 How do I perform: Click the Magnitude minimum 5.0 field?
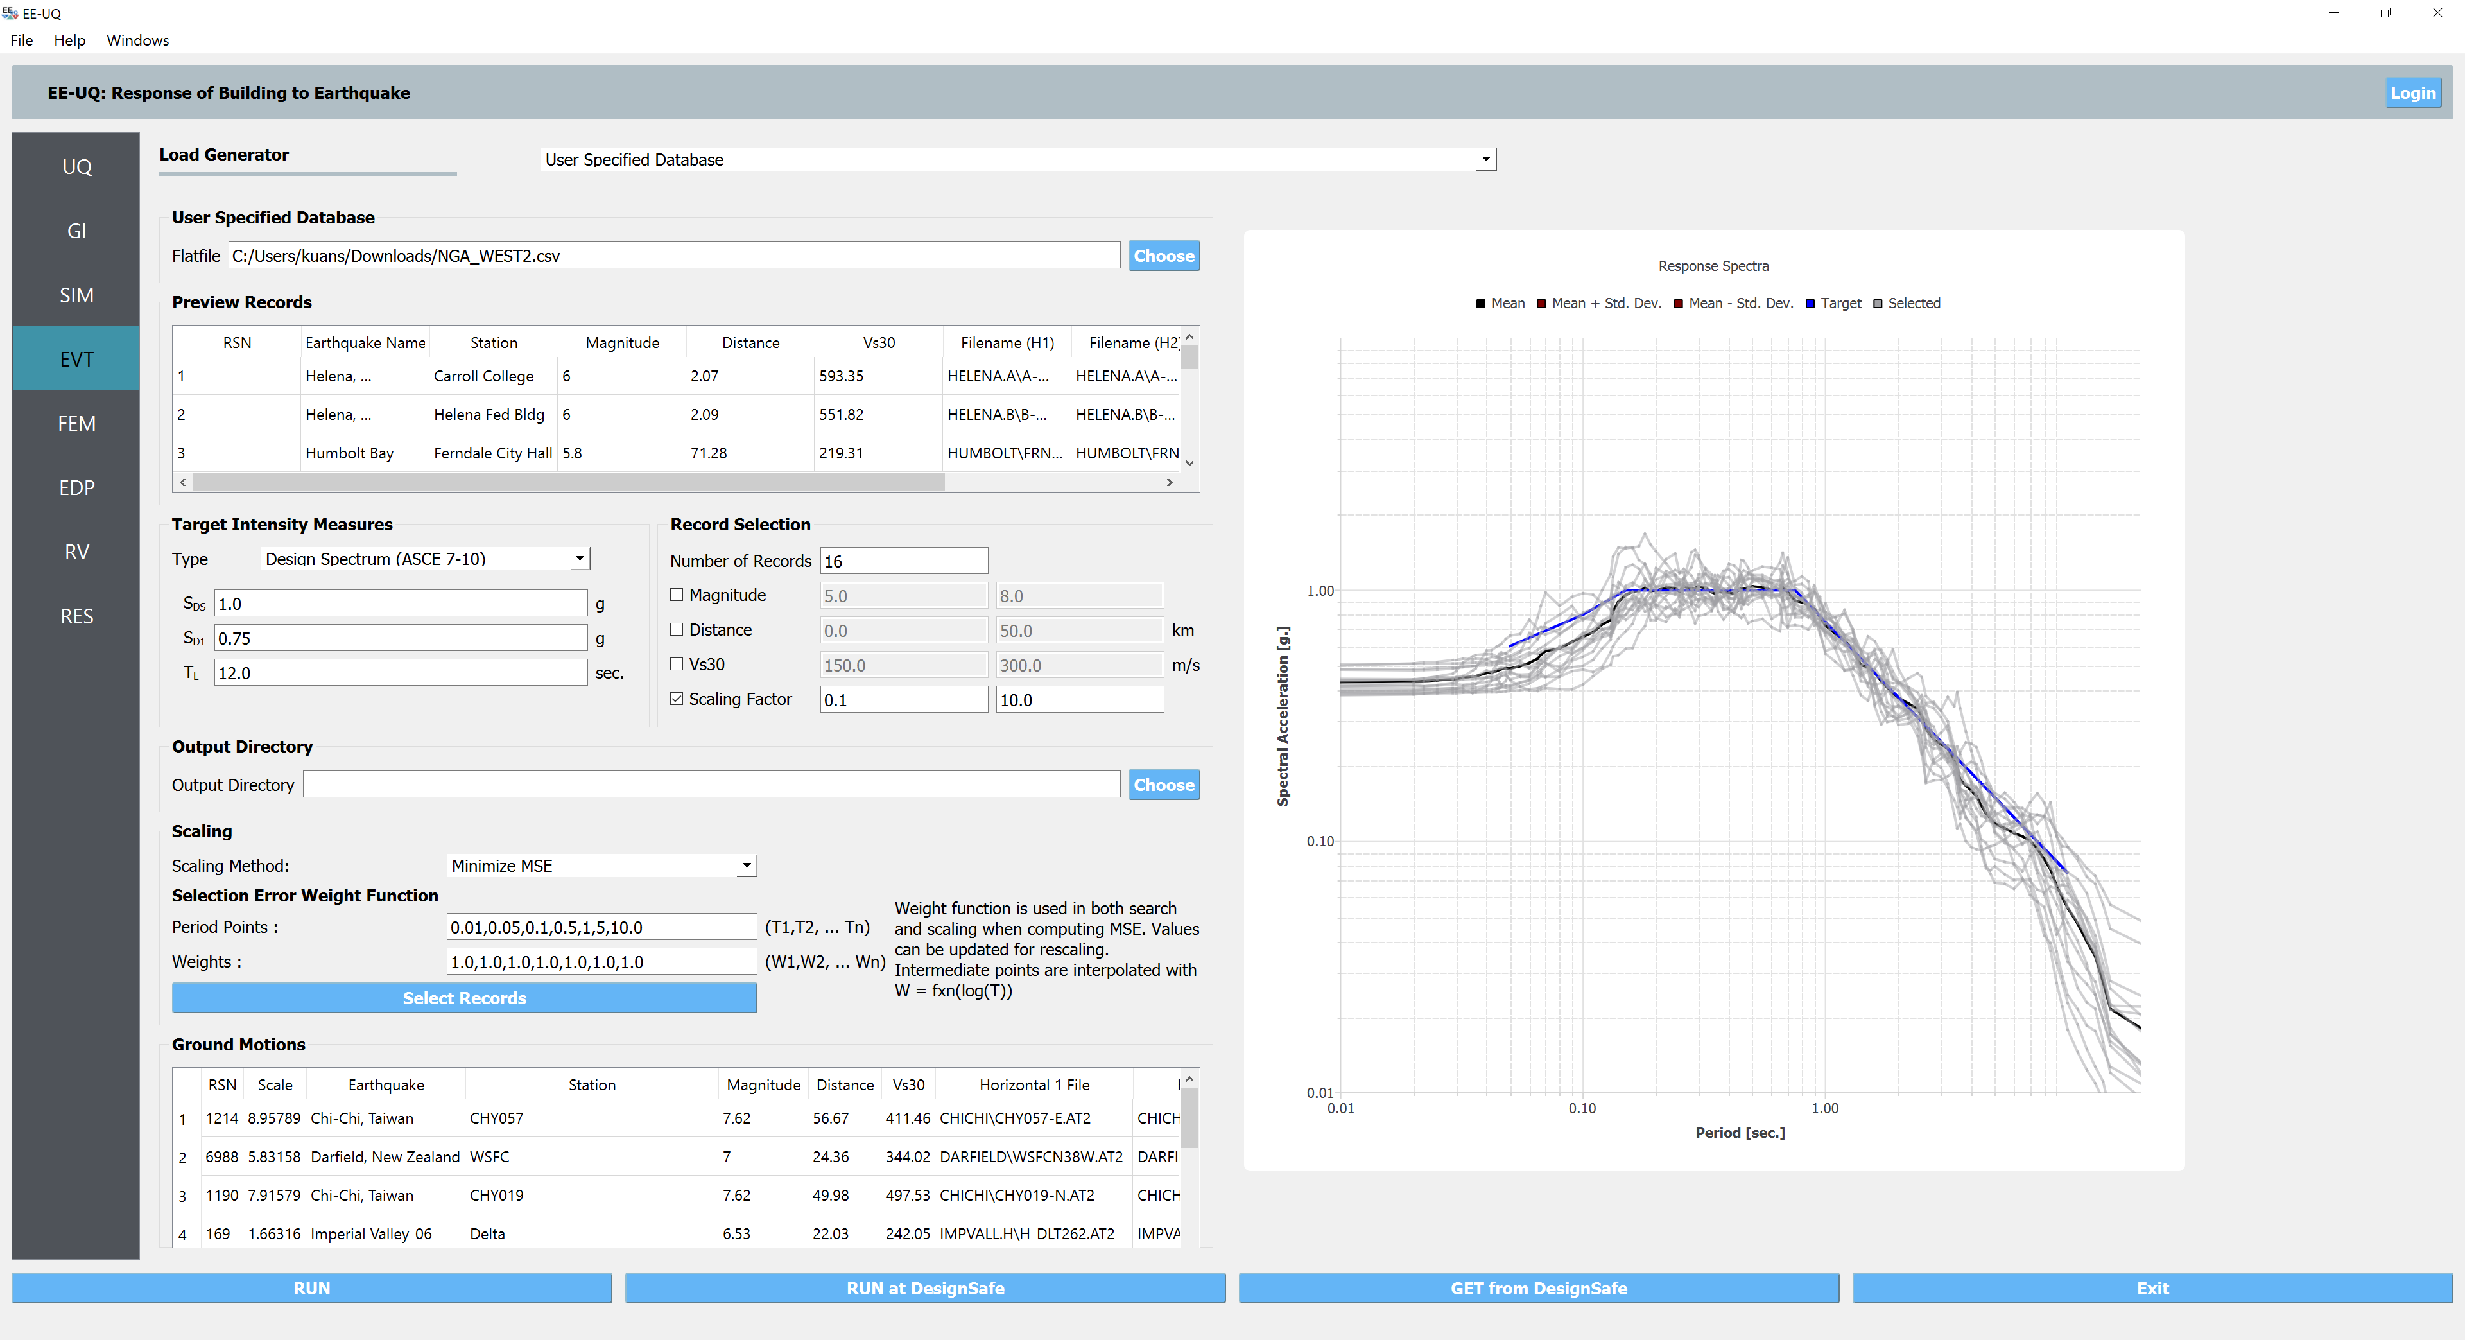coord(903,595)
